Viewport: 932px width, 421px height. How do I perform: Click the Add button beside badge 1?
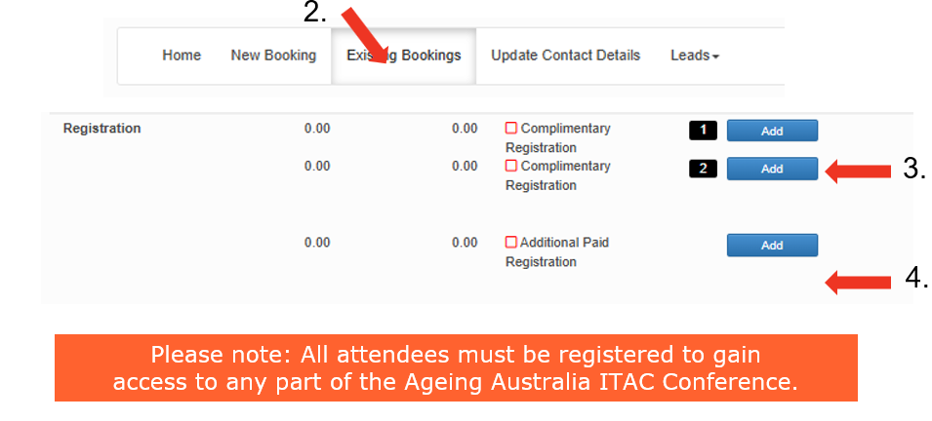(x=772, y=131)
